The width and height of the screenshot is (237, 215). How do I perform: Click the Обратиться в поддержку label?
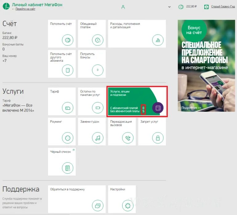pyautogui.click(x=67, y=189)
